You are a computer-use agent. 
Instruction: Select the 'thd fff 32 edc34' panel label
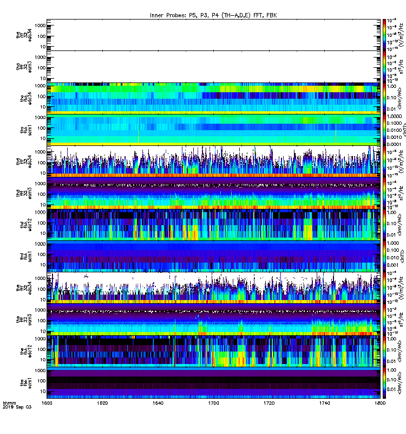point(24,162)
